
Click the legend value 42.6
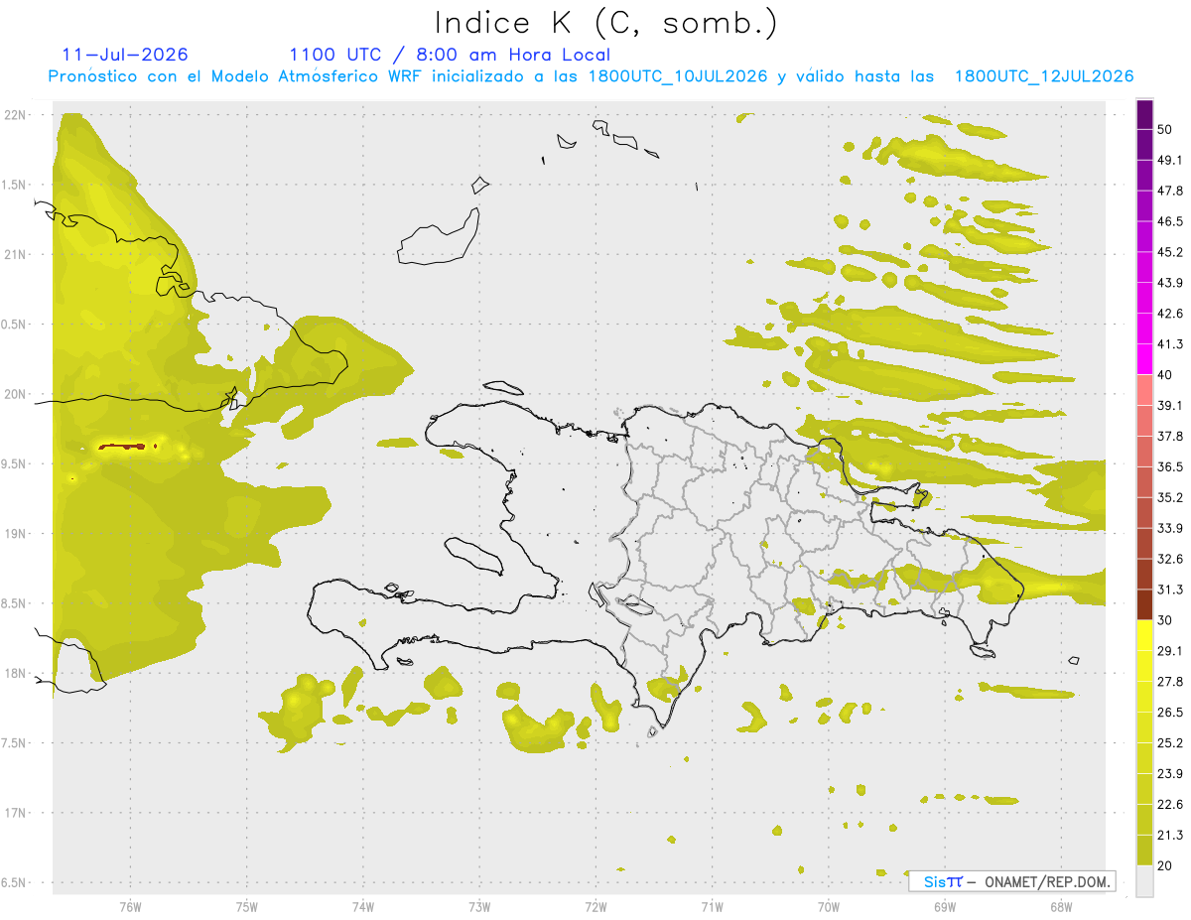pyautogui.click(x=1170, y=314)
